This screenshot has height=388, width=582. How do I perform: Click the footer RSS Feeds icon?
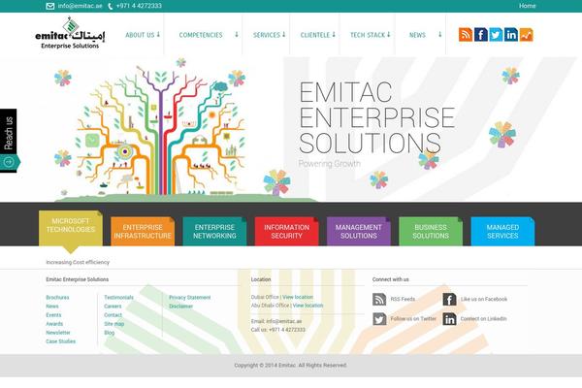[x=379, y=300]
